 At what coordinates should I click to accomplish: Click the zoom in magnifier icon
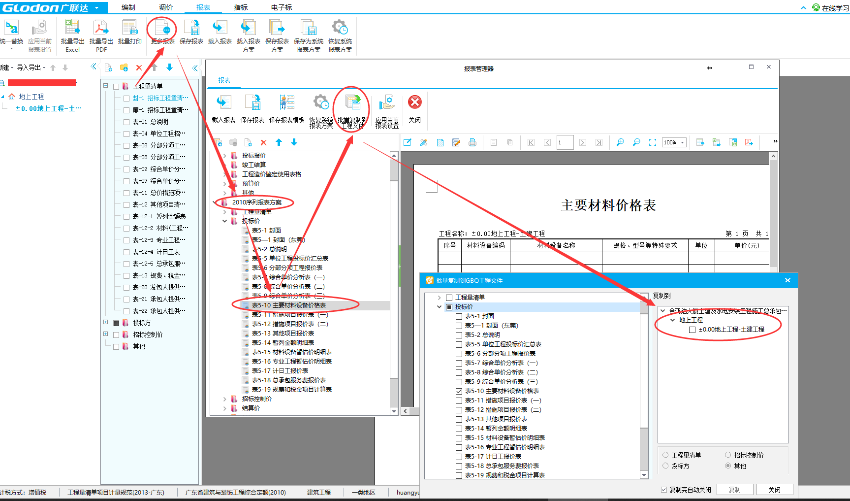click(620, 142)
